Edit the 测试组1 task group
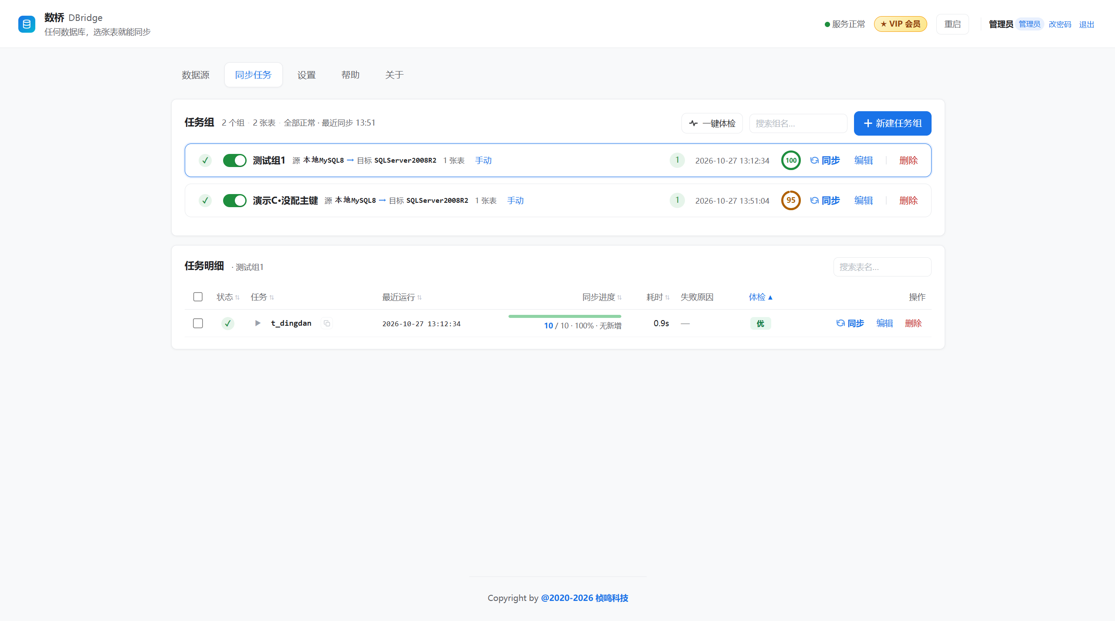Image resolution: width=1115 pixels, height=621 pixels. pos(863,160)
